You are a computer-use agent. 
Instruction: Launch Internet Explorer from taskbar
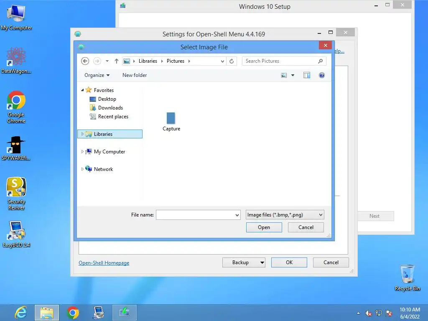tap(21, 313)
